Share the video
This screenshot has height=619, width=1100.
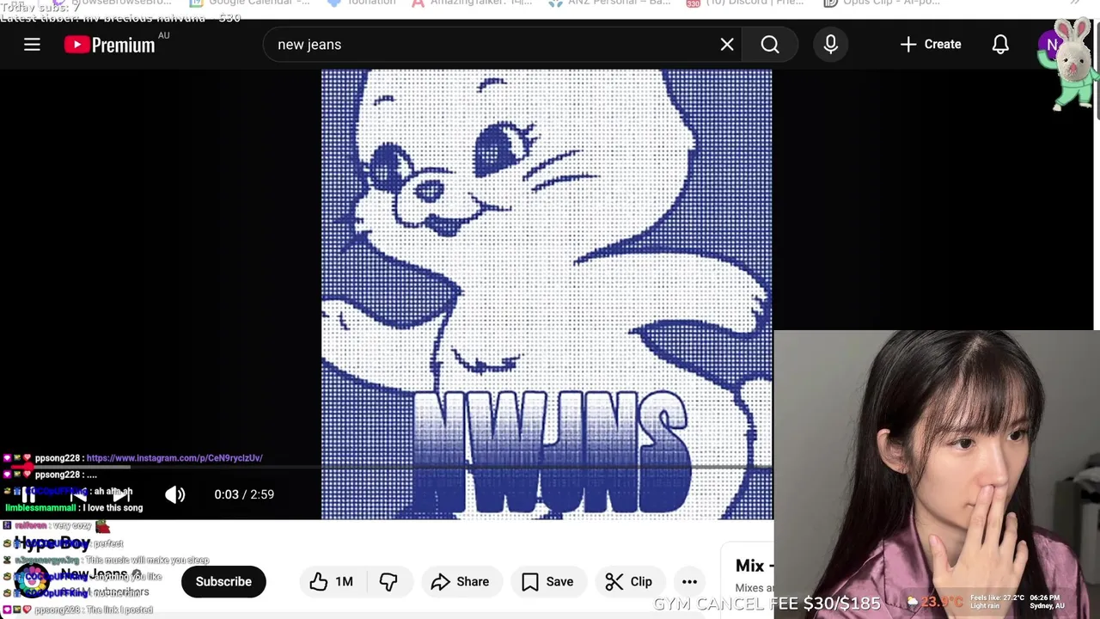460,582
